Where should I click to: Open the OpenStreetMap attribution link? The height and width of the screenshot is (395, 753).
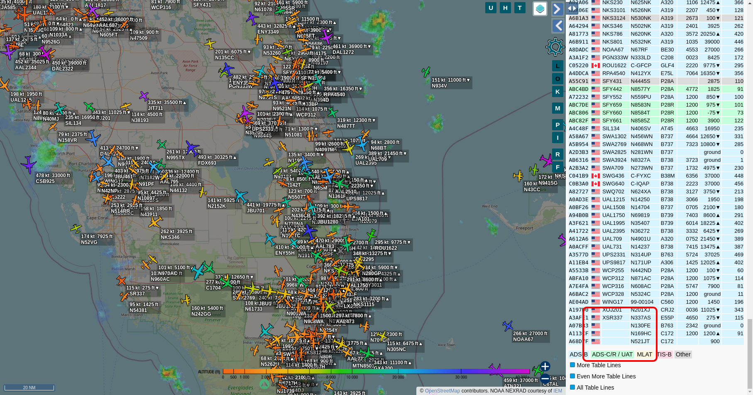point(443,391)
